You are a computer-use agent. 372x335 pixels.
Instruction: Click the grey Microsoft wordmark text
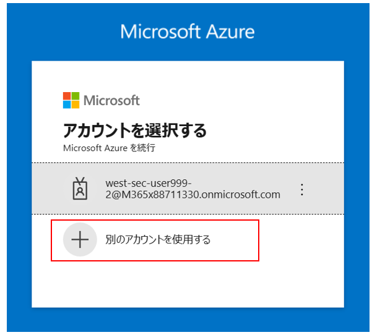pyautogui.click(x=111, y=101)
